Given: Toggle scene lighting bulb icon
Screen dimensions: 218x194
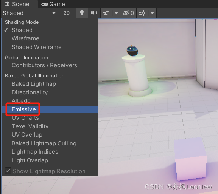Looking at the screenshot, I should [x=82, y=13].
